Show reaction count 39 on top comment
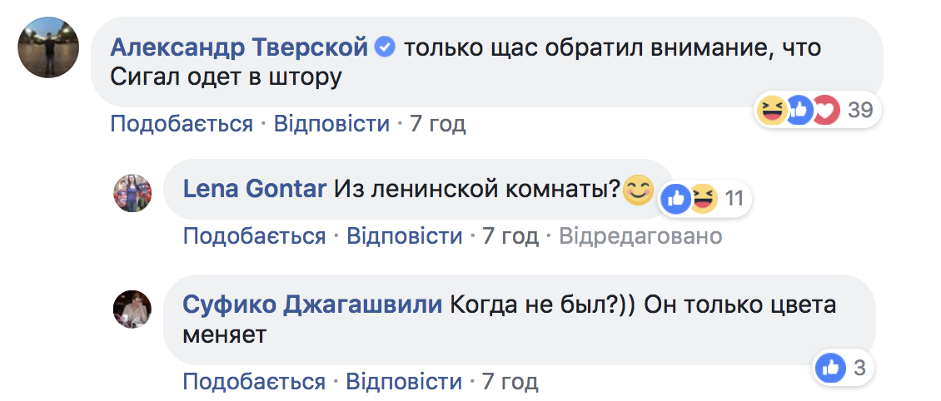The height and width of the screenshot is (401, 941). click(x=859, y=110)
